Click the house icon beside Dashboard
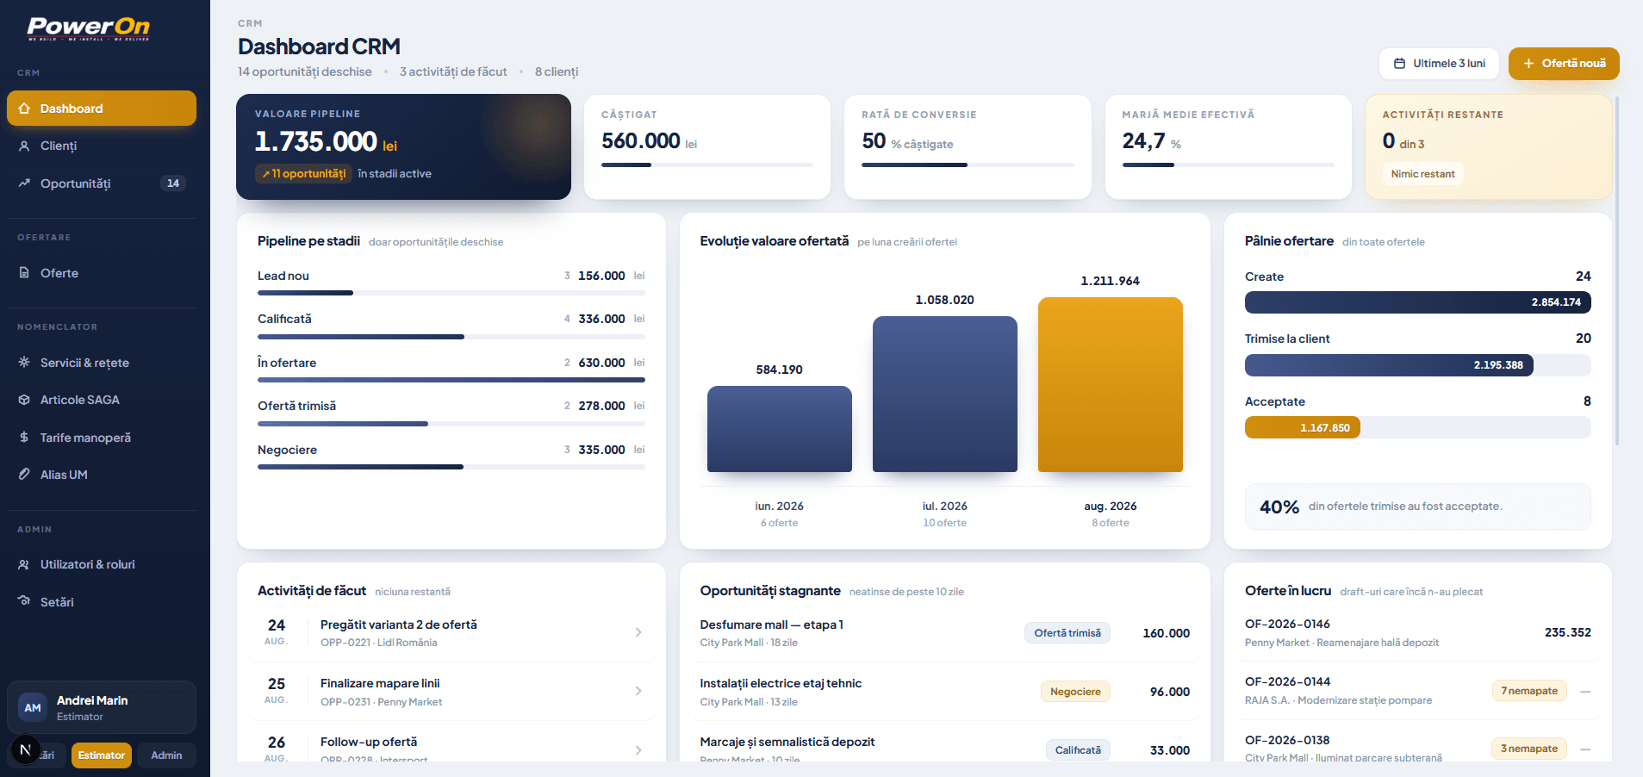Viewport: 1643px width, 777px height. (x=24, y=109)
